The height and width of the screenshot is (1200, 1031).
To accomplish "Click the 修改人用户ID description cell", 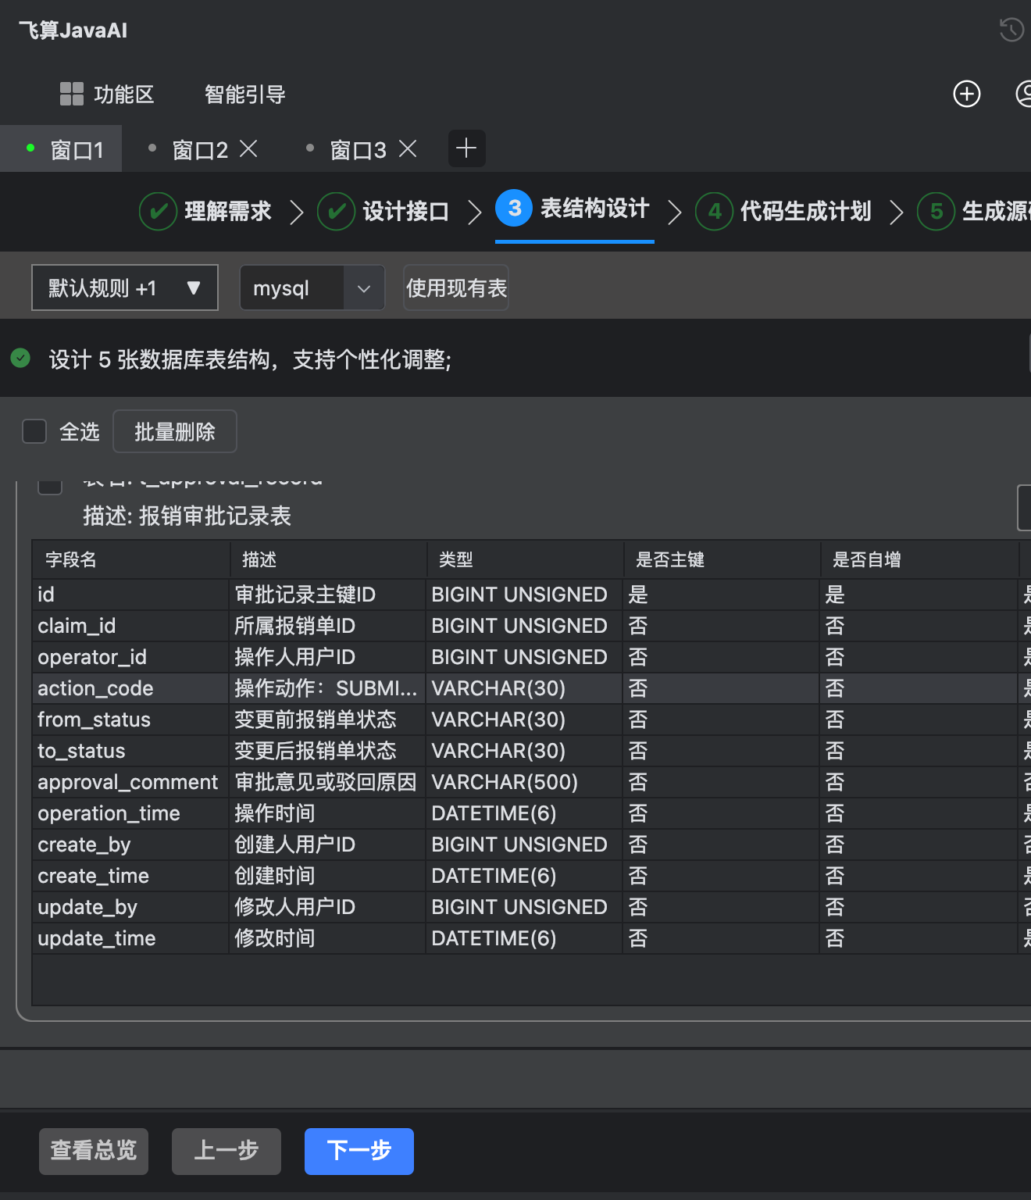I will click(327, 907).
